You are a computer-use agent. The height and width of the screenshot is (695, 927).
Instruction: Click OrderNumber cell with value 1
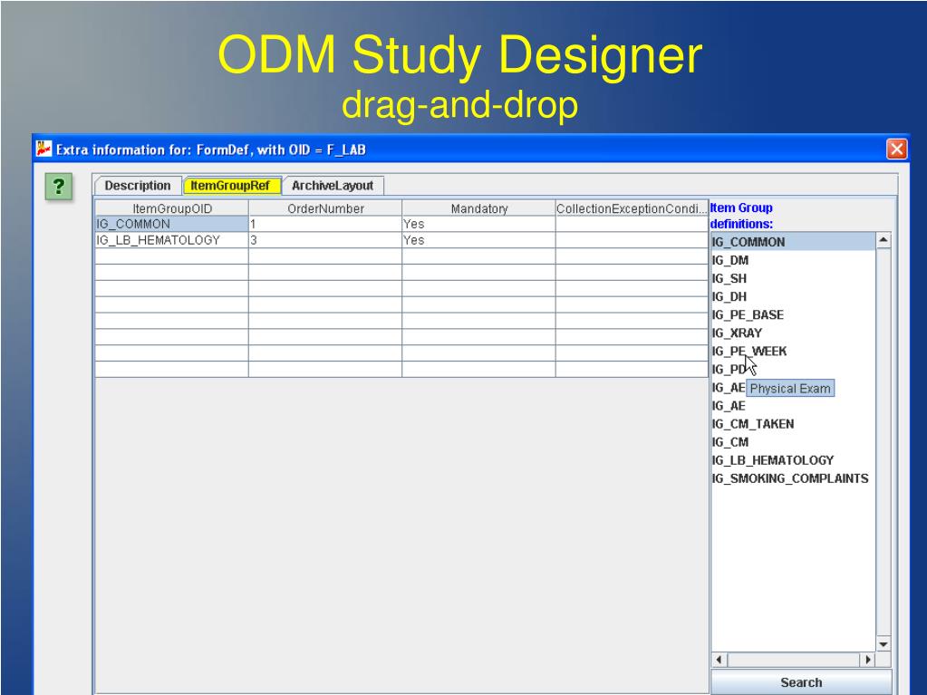pos(325,224)
